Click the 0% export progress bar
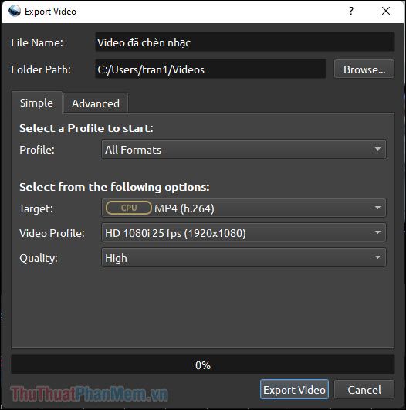The width and height of the screenshot is (406, 410). pyautogui.click(x=203, y=364)
